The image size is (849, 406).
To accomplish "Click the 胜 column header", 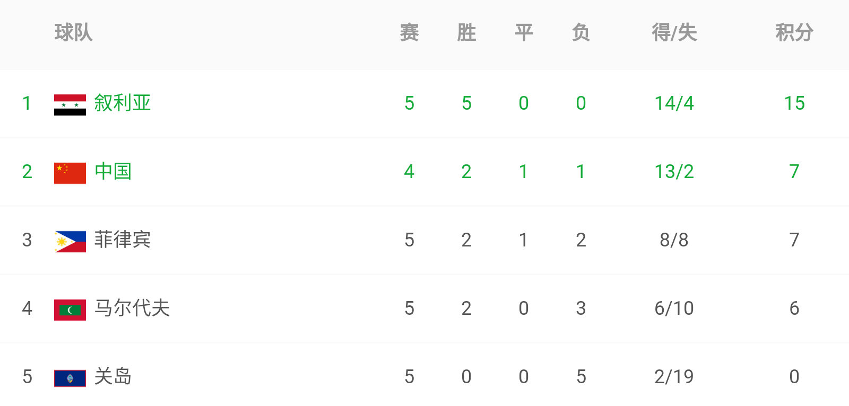I will 466,32.
